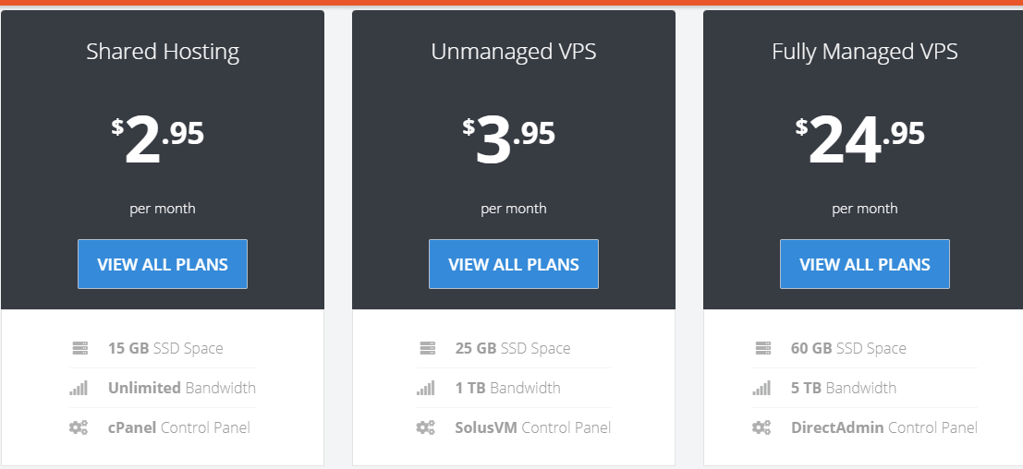Click the $24.95 per month price
This screenshot has width=1023, height=469.
[x=860, y=138]
